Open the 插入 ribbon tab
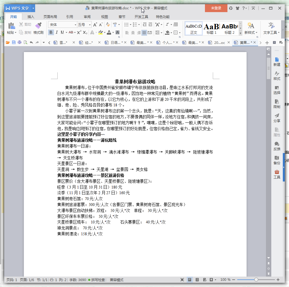289x287 pixels. [x=31, y=17]
